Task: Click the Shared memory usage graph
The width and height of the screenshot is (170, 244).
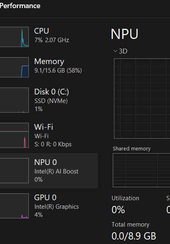Action: point(141,170)
